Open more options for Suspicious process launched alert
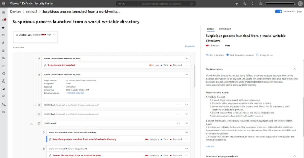 (187, 139)
